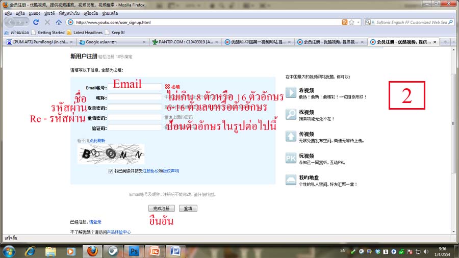This screenshot has width=459, height=258.
Task: Open the address bar history dropdown
Action: (359, 22)
